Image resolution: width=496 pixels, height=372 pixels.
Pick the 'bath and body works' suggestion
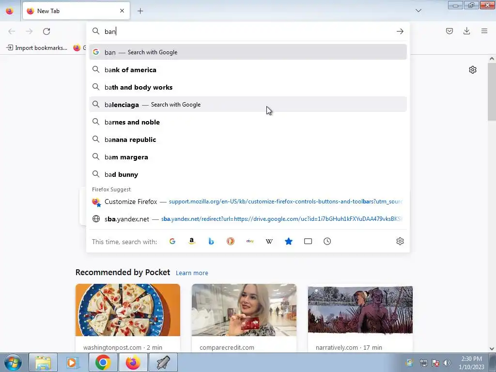coord(248,87)
